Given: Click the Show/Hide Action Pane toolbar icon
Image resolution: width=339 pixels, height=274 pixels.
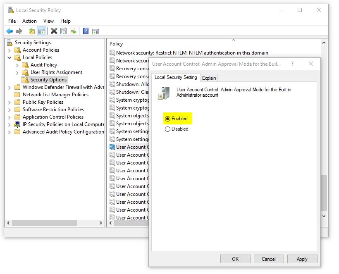Looking at the screenshot, I should click(x=95, y=31).
